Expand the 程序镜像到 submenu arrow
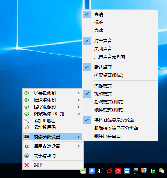 [x=79, y=107]
